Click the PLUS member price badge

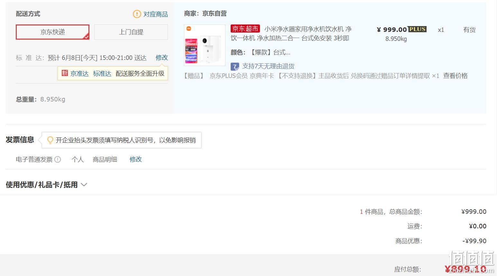pos(417,29)
